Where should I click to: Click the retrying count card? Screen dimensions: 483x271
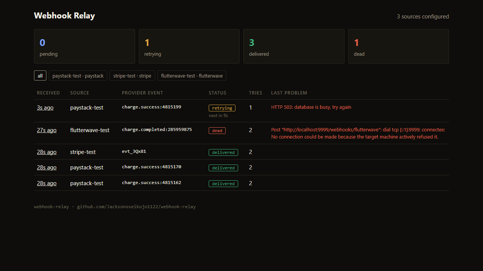tap(189, 46)
